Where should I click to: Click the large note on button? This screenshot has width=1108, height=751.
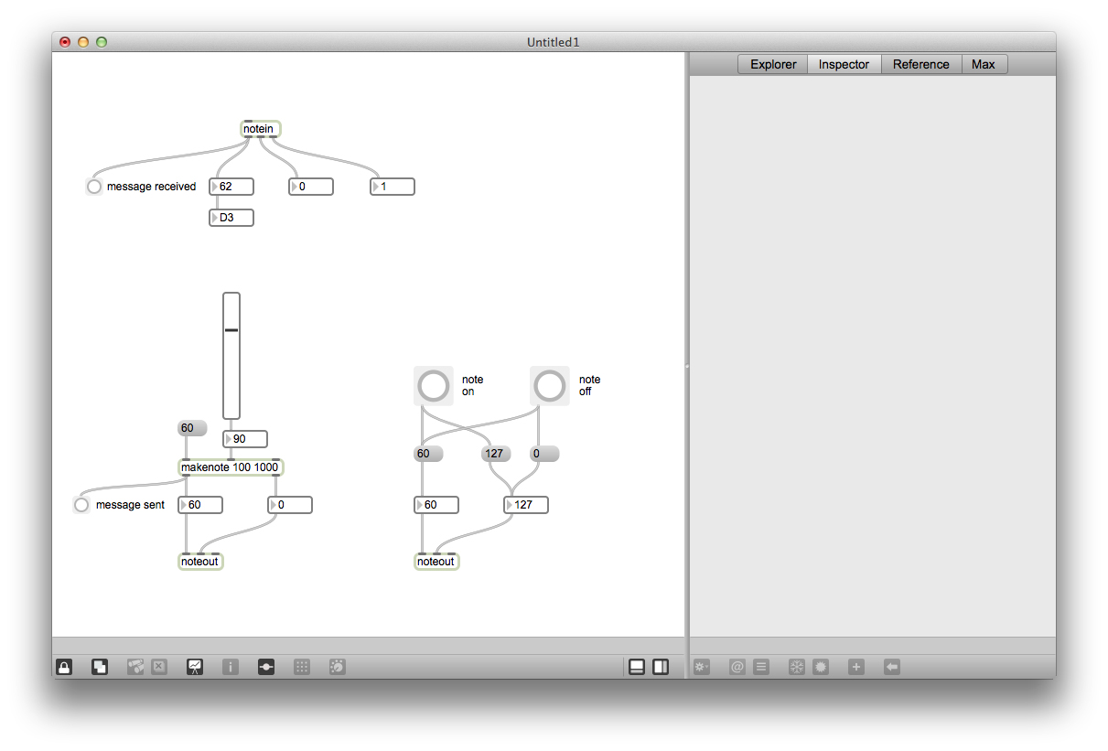(434, 385)
